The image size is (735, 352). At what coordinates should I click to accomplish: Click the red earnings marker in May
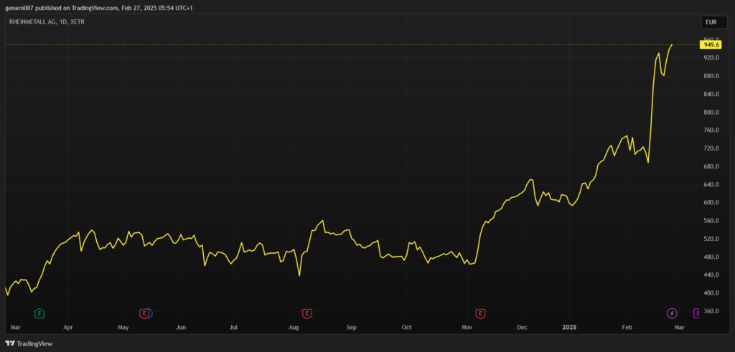[x=144, y=313]
